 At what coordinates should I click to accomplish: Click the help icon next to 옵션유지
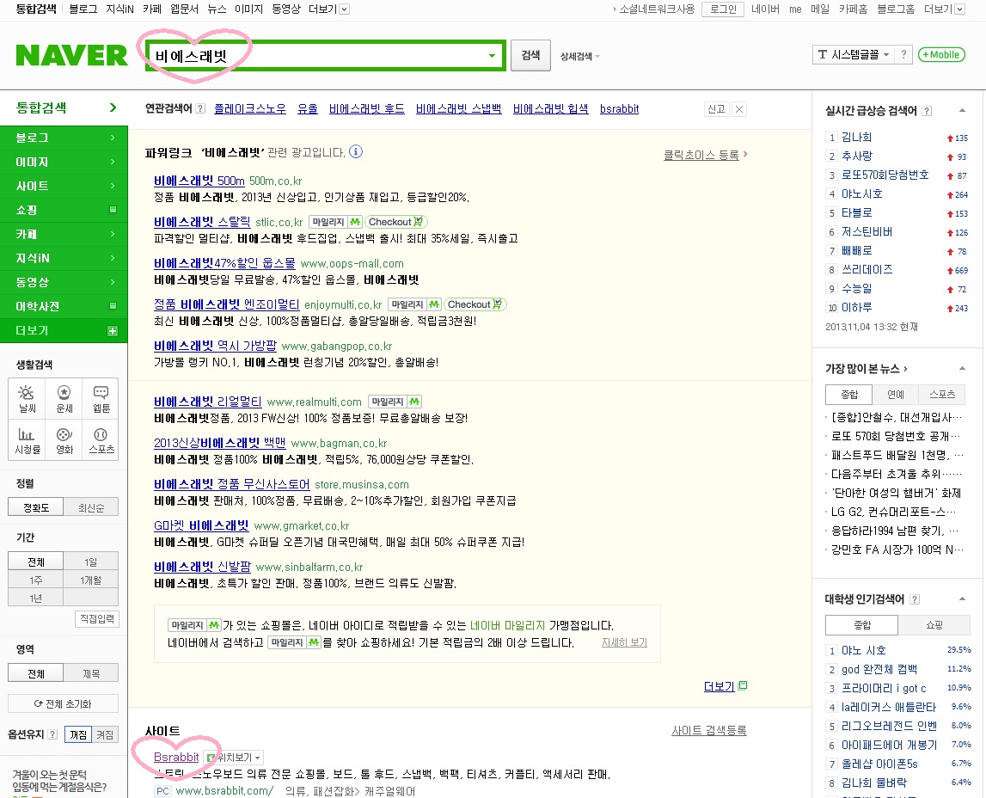[x=52, y=734]
